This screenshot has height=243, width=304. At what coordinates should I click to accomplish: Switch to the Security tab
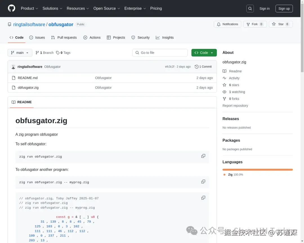click(x=140, y=38)
